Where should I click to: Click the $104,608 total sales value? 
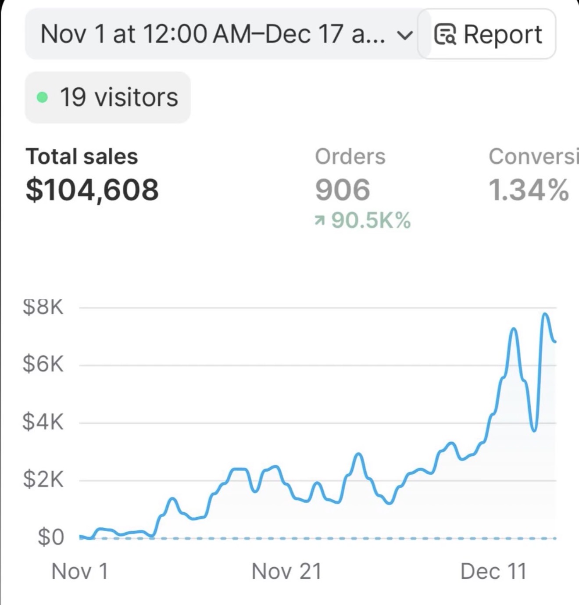tap(92, 190)
